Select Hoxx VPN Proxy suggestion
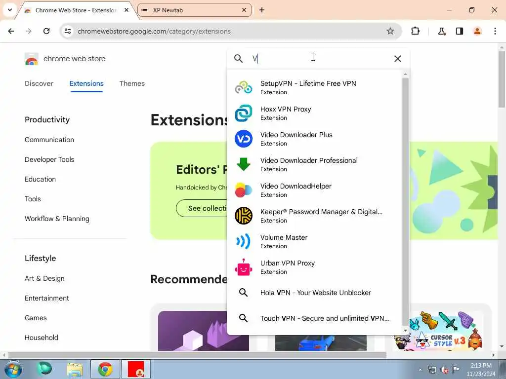The image size is (506, 379). point(315,113)
